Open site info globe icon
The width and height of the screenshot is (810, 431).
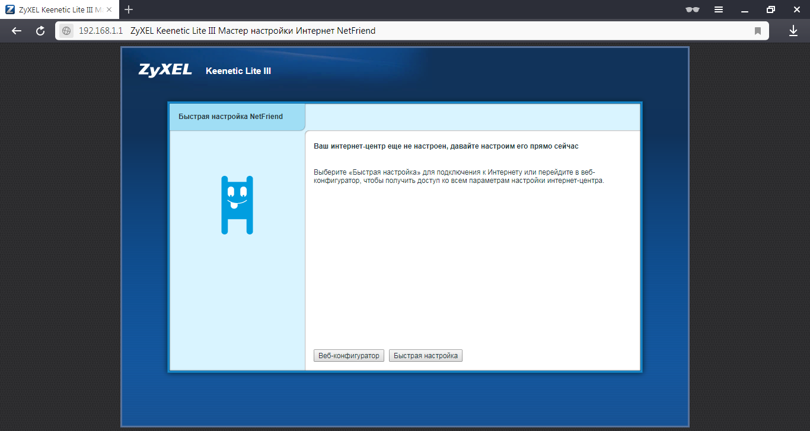coord(66,31)
